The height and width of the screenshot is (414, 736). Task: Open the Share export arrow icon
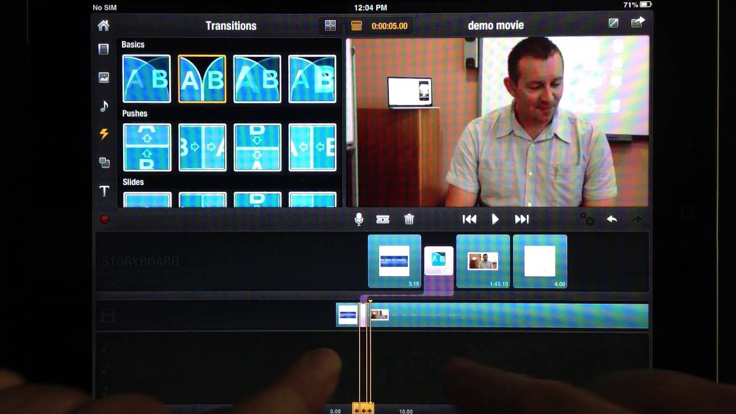638,22
